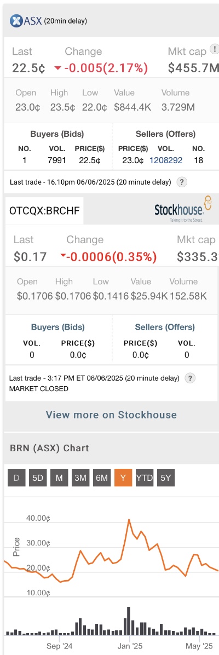Select the D chart range
The image size is (219, 655).
click(16, 478)
